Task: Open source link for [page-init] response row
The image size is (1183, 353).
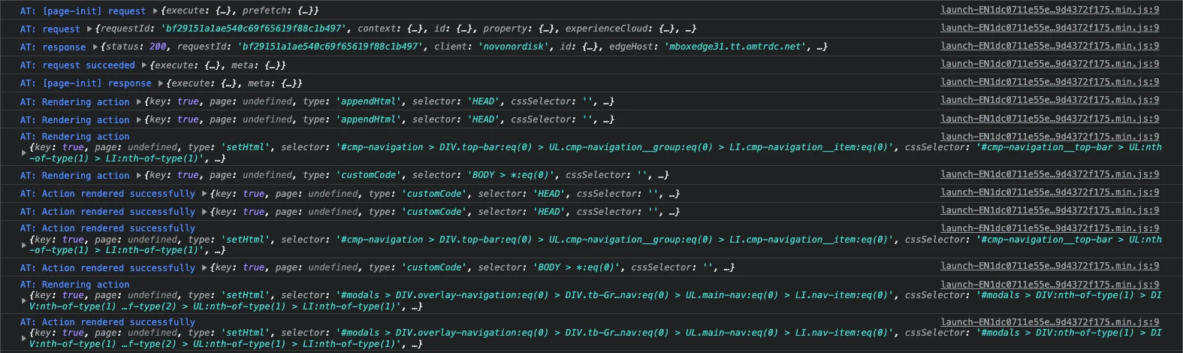Action: 1049,82
